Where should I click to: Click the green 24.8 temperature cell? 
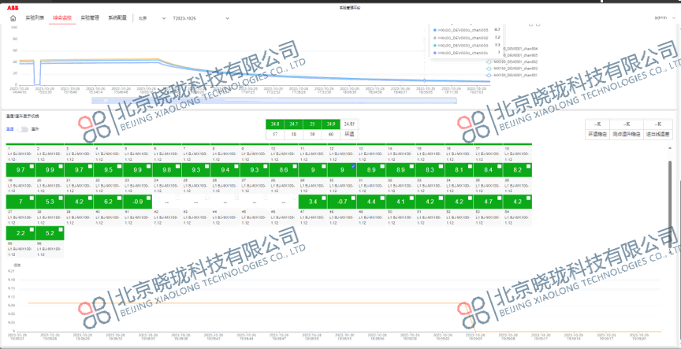tap(274, 124)
